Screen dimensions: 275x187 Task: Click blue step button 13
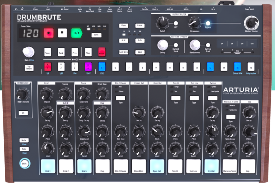coord(210,67)
